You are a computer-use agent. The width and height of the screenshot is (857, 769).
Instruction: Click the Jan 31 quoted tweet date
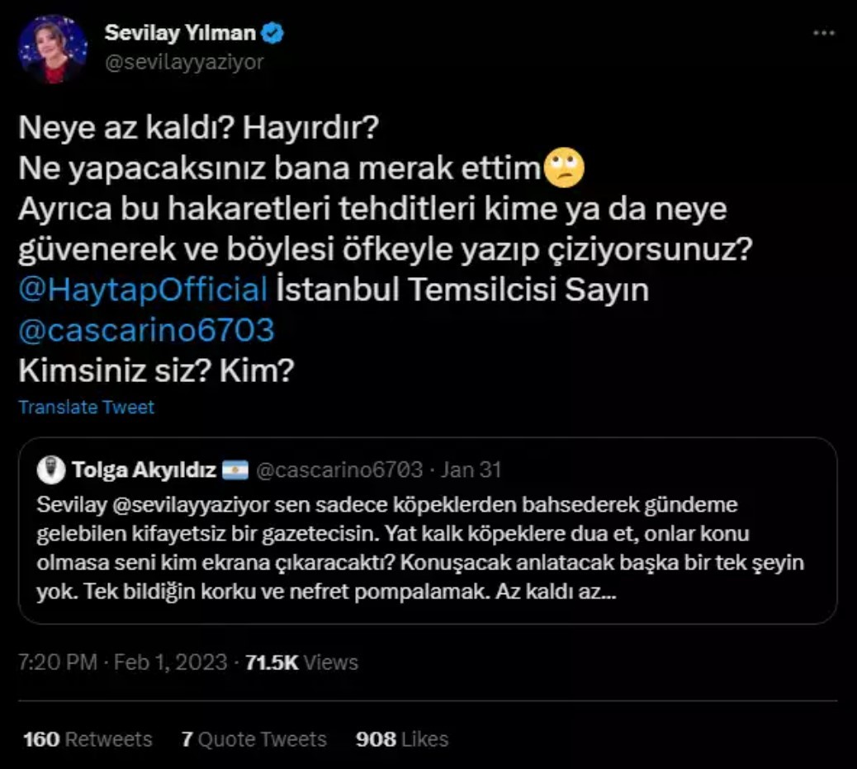471,470
